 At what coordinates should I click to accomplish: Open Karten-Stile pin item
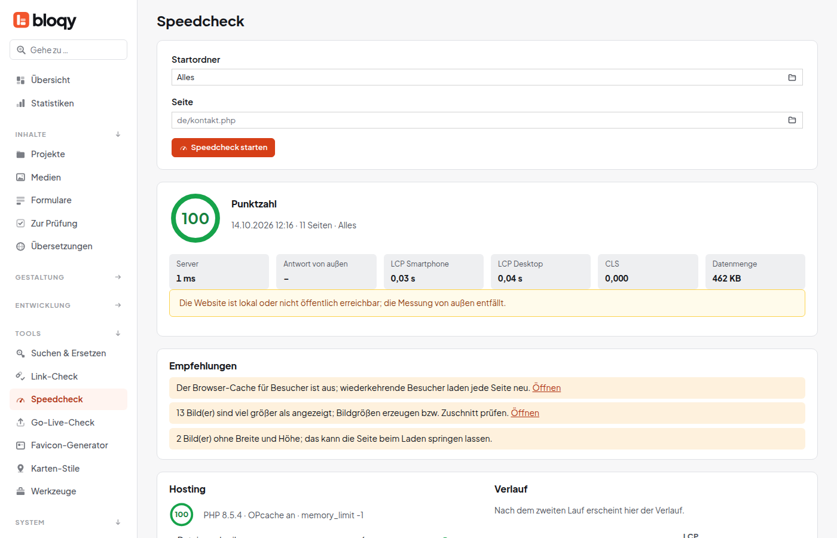tap(68, 469)
